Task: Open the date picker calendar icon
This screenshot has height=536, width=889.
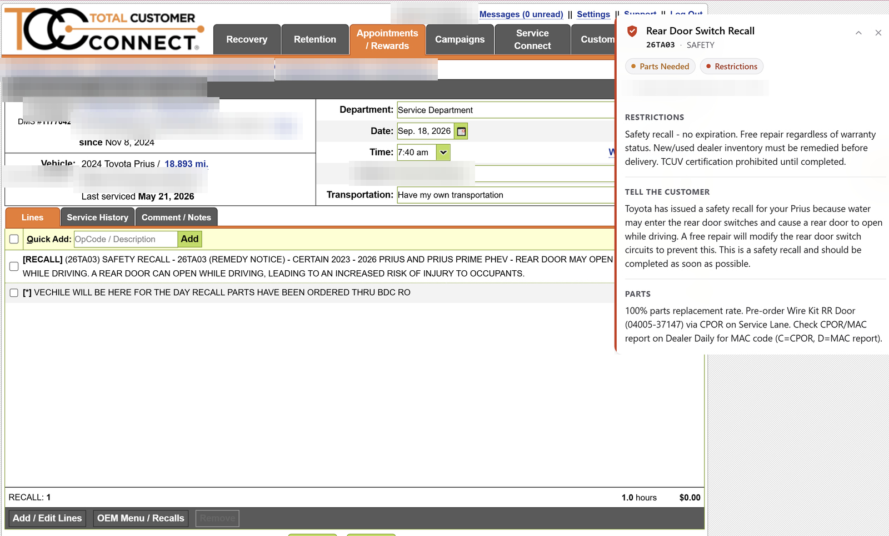Action: (461, 132)
